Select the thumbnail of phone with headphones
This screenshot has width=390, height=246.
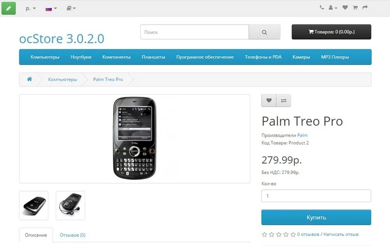tap(71, 205)
